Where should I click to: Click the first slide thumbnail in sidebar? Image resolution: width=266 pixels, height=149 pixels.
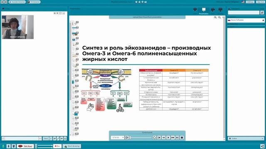click(75, 23)
